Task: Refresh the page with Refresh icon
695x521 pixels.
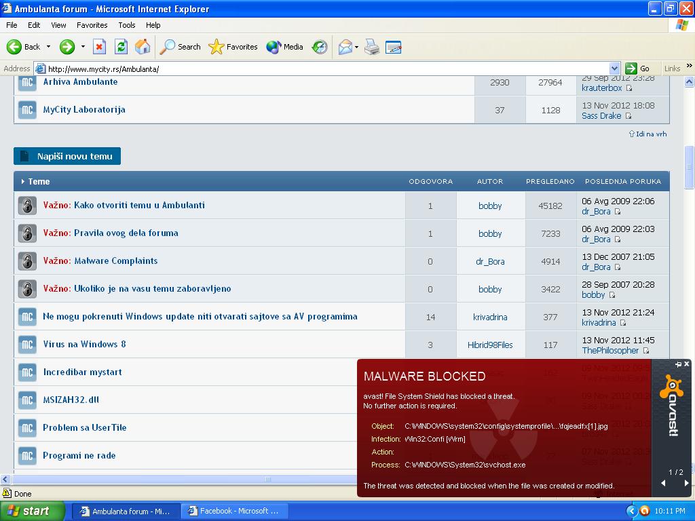Action: pyautogui.click(x=121, y=47)
